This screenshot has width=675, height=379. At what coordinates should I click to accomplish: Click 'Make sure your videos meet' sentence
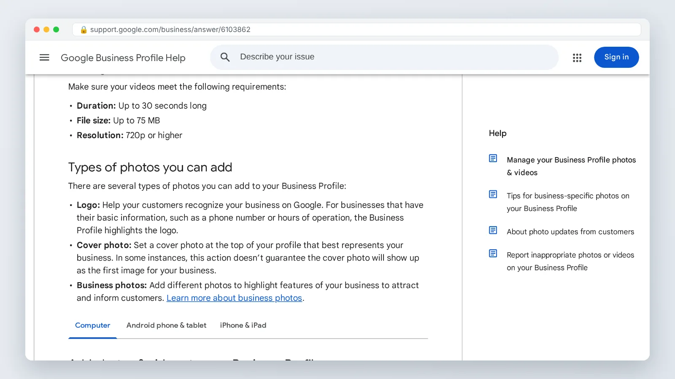click(177, 87)
